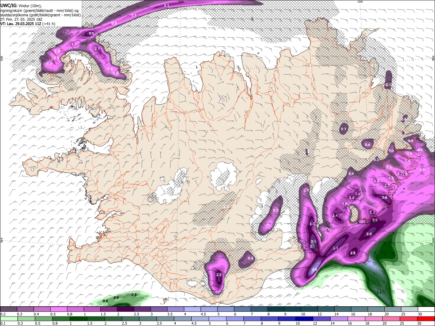Image resolution: width=435 pixels, height=326 pixels.
Task: Click the 'slydda/snjókoma' legend description line
Action: 40,15
